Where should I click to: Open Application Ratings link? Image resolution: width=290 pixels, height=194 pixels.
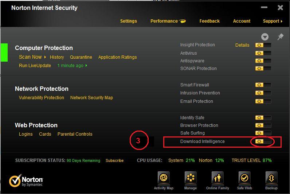117,57
